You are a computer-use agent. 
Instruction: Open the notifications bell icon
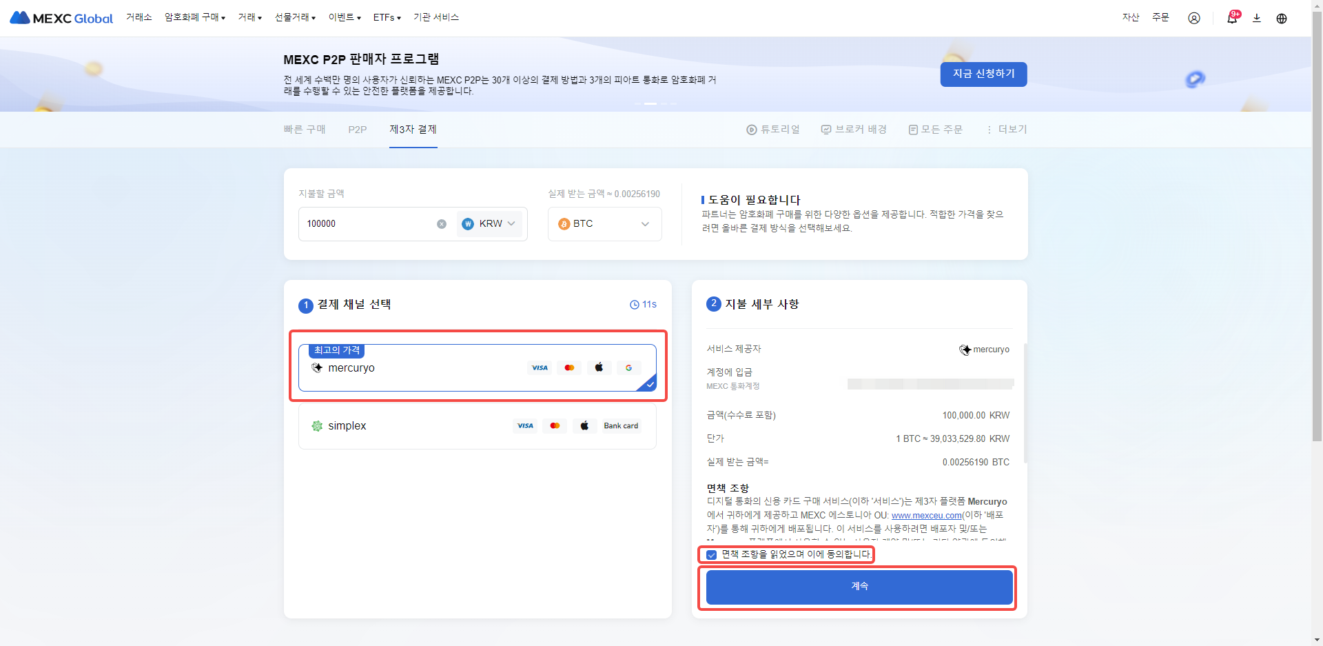coord(1231,18)
